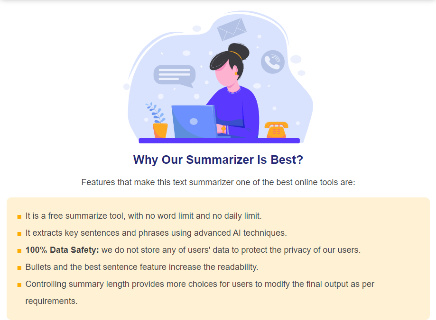Viewport: 436px width, 320px height.
Task: Click the "Why Our Summarizer Is Best?" heading
Action: click(218, 160)
